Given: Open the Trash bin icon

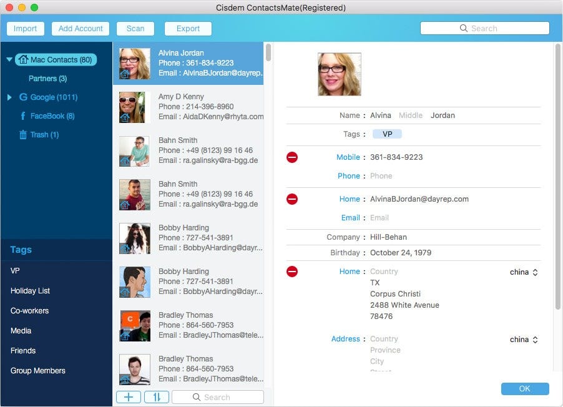Looking at the screenshot, I should pyautogui.click(x=23, y=135).
